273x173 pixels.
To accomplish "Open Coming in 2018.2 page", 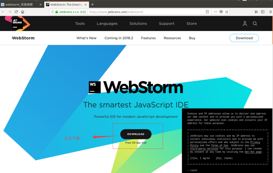I will 119,38.
